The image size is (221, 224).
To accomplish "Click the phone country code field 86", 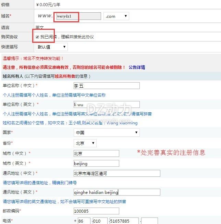I will click(84, 221).
